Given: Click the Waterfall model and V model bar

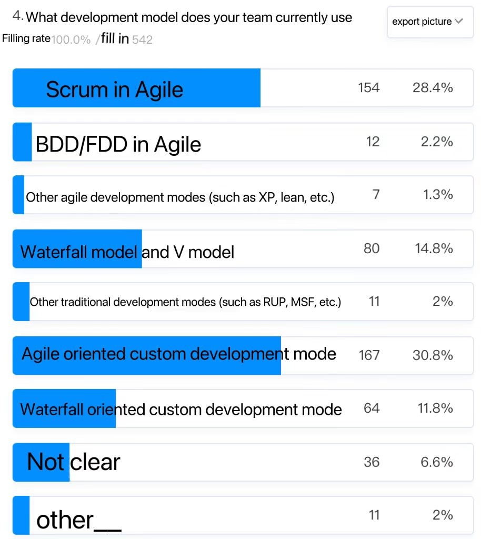Looking at the screenshot, I should click(77, 249).
